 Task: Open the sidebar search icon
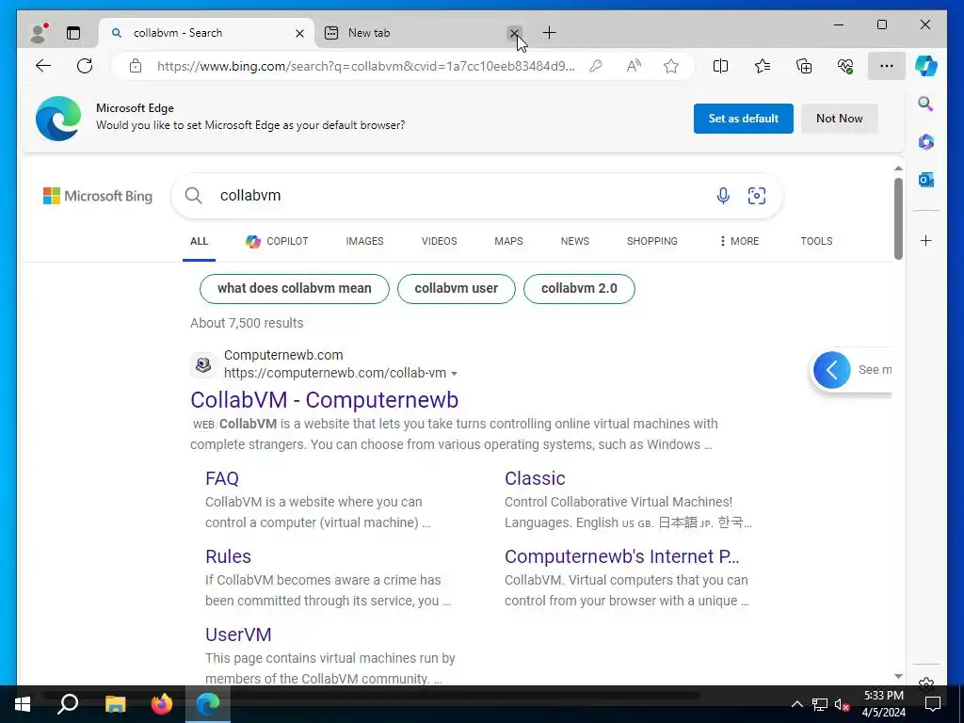926,104
